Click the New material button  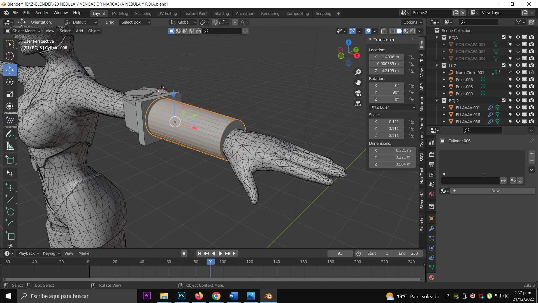point(495,191)
